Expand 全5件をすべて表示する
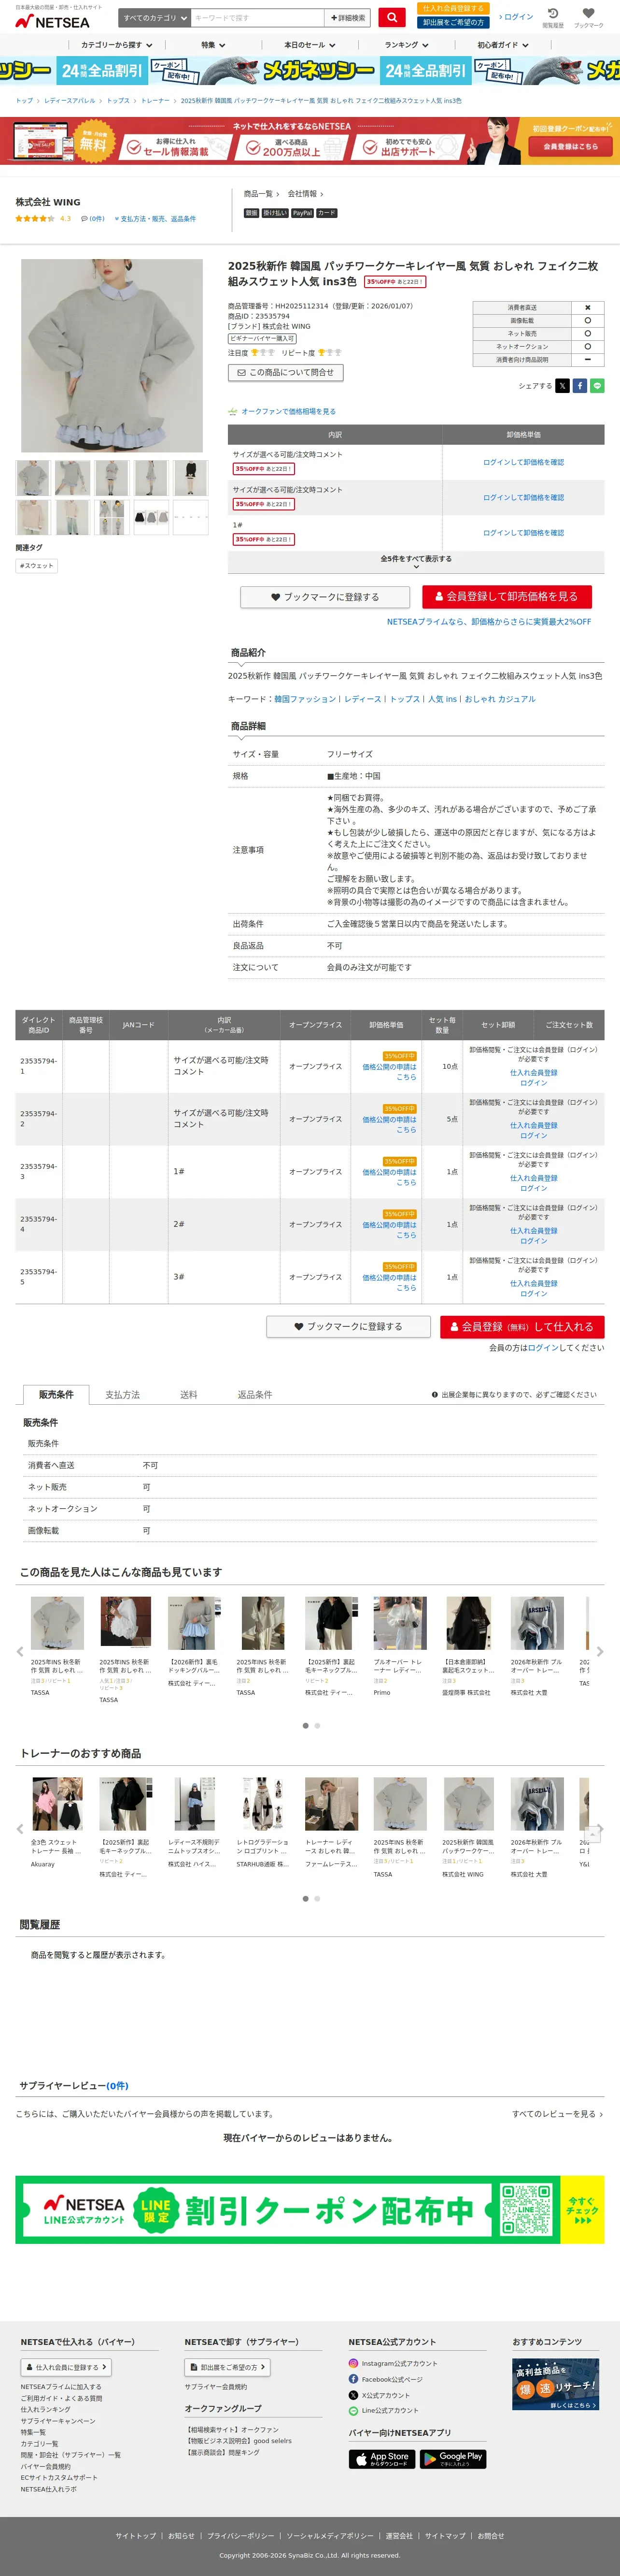 tap(415, 562)
